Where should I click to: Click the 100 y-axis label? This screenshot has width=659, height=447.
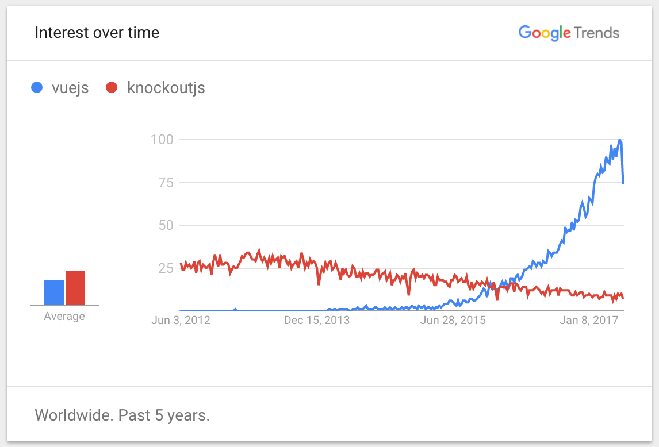tap(161, 140)
